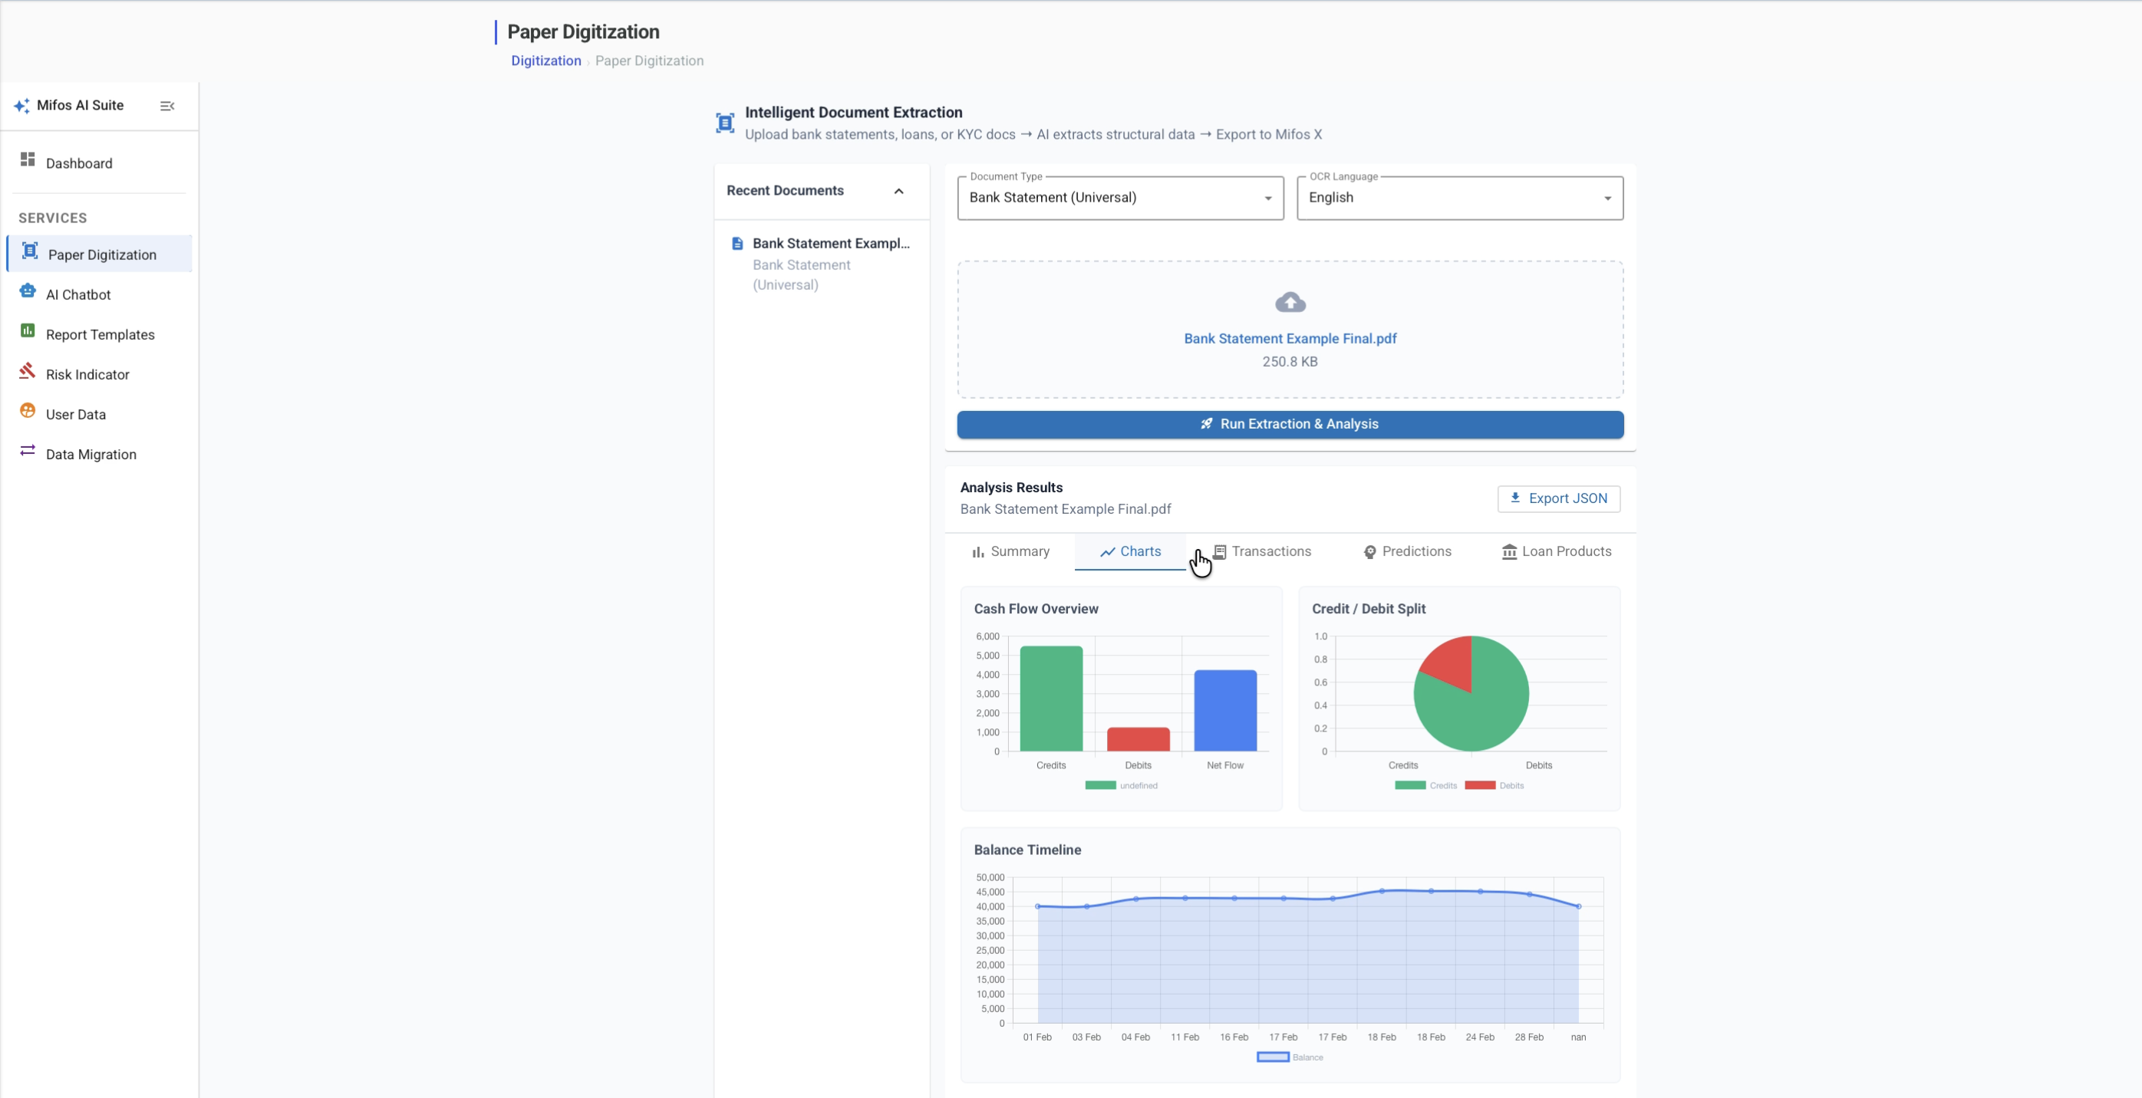Screen dimensions: 2142x1098
Task: Click Run Extraction & Analysis button
Action: click(x=1290, y=424)
